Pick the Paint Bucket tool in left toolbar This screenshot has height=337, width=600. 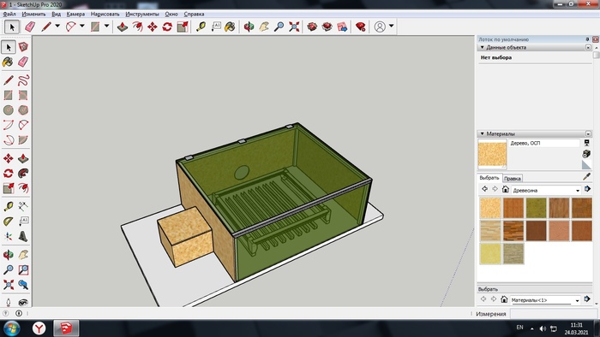coord(8,62)
